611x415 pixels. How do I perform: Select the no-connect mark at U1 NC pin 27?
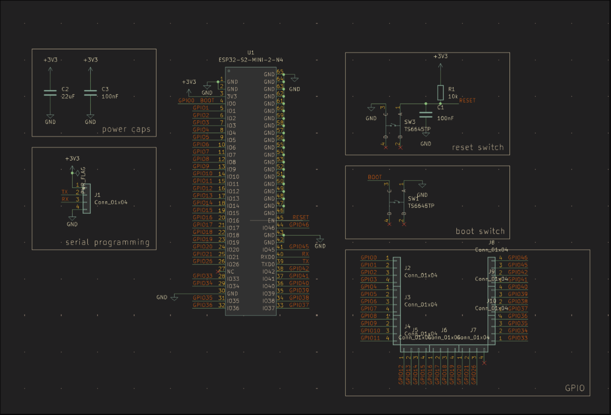(218, 272)
